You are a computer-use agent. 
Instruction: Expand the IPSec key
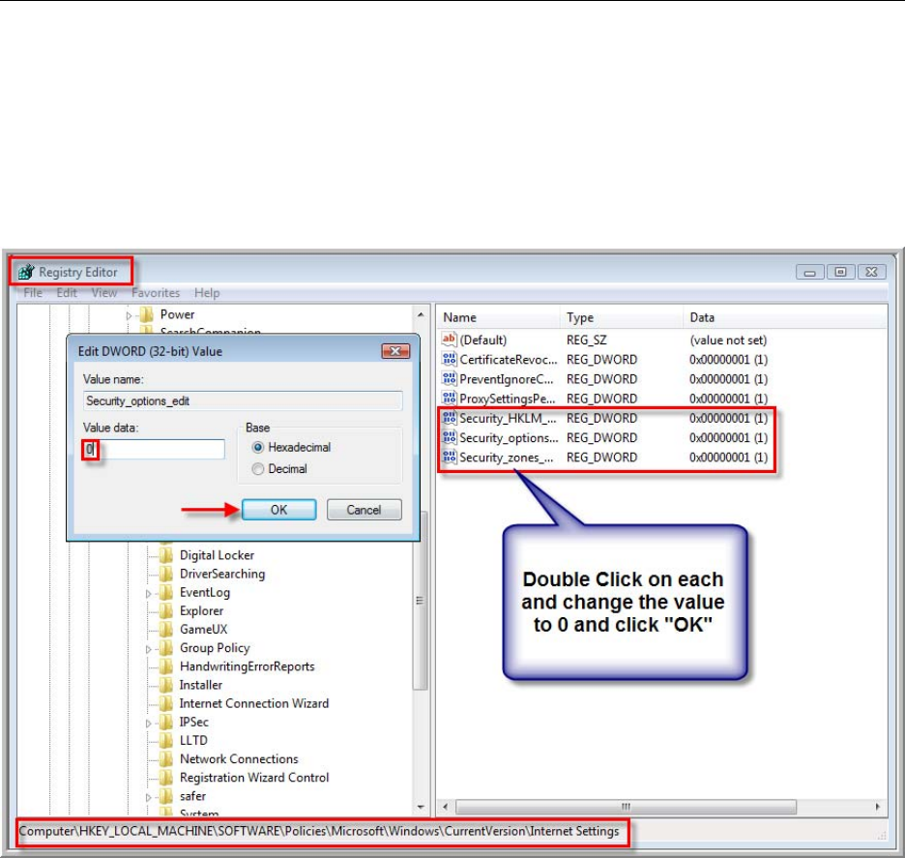tap(148, 723)
